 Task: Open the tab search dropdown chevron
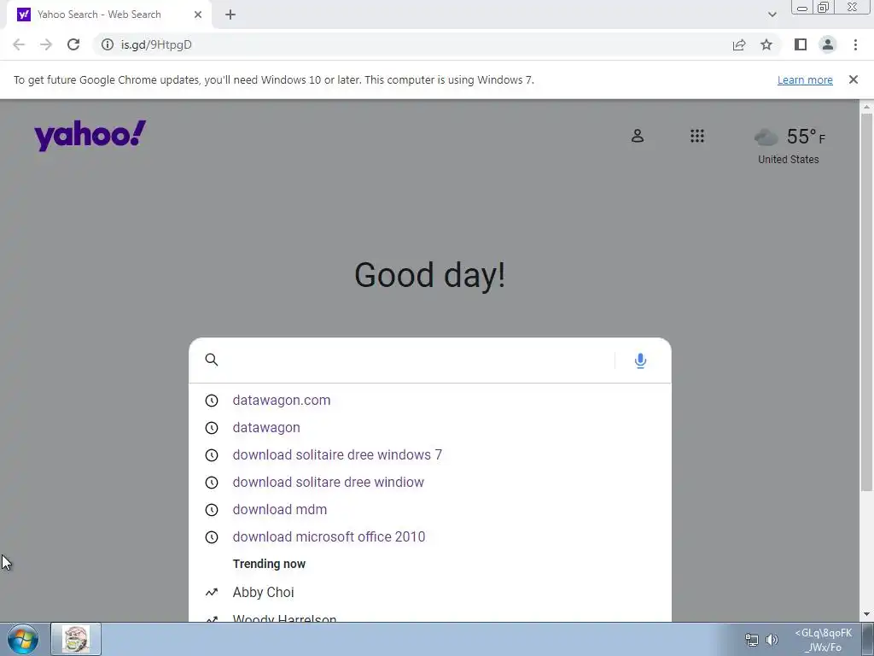pos(772,15)
